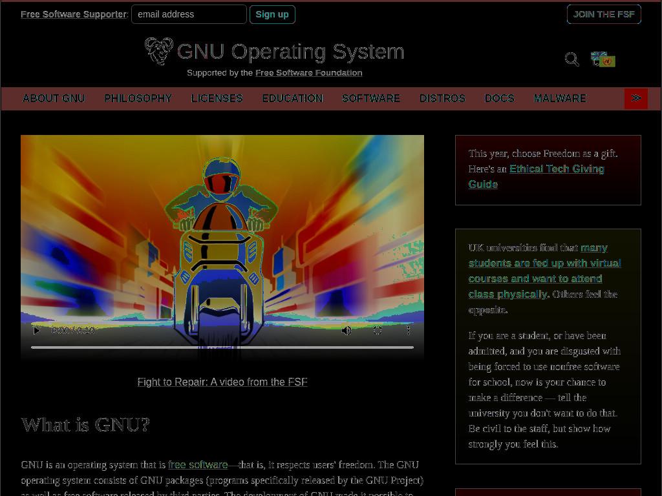
Task: Open the video more options menu
Action: click(x=408, y=331)
